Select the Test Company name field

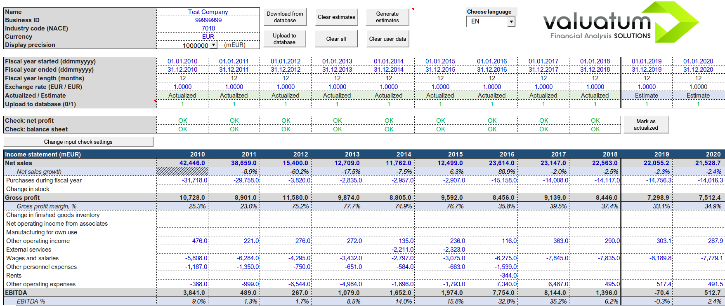[208, 12]
